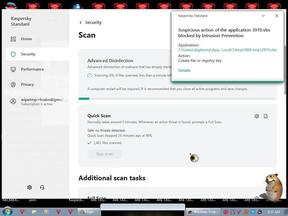
Task: Click the Home grid icon
Action: [13, 39]
